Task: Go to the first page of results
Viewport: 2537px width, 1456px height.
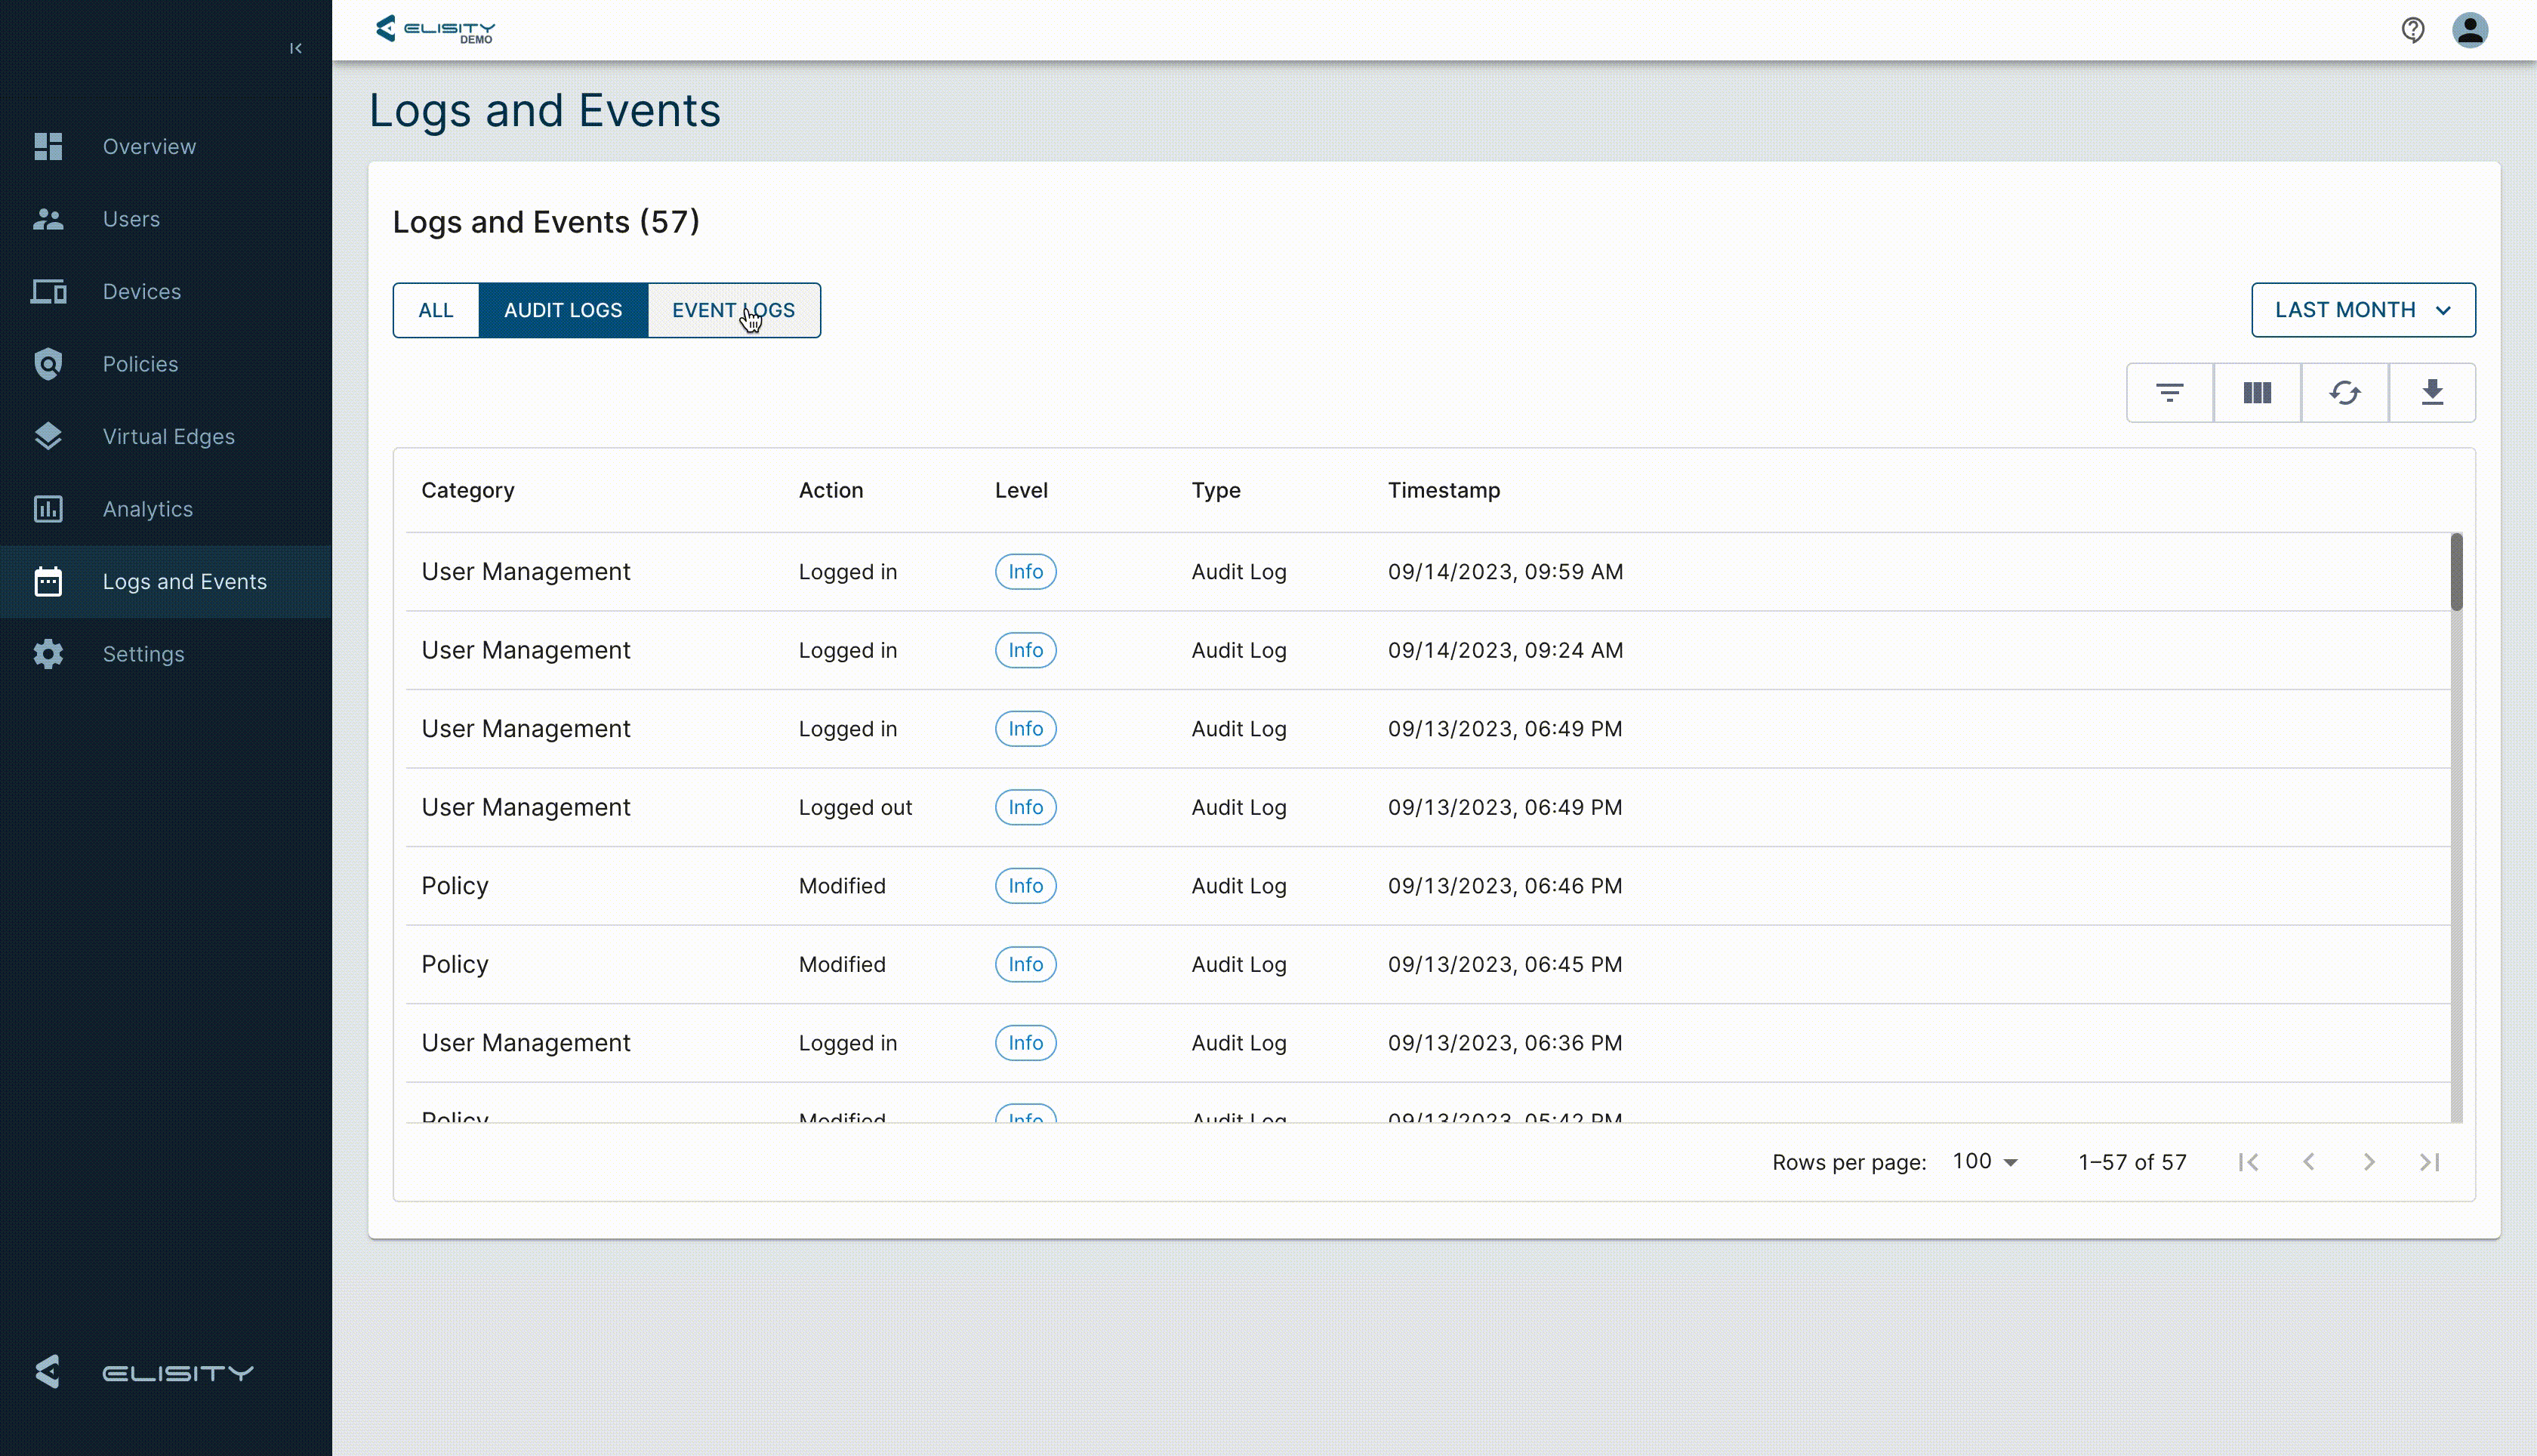Action: [x=2248, y=1162]
